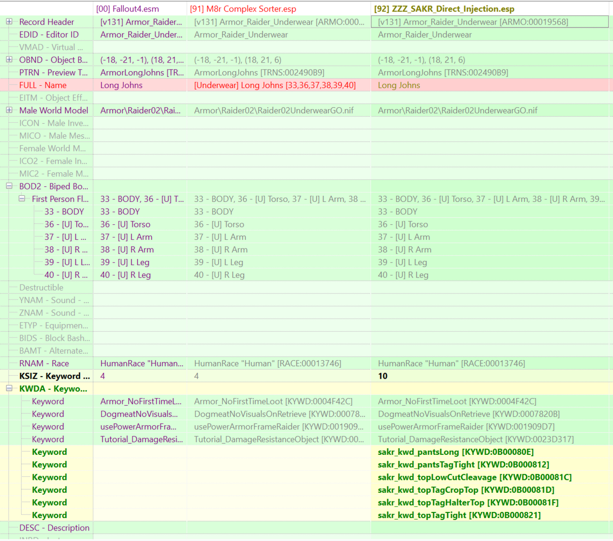Select the KSIZ - Keyword row label
Viewport: 613px width, 541px height.
[x=55, y=376]
